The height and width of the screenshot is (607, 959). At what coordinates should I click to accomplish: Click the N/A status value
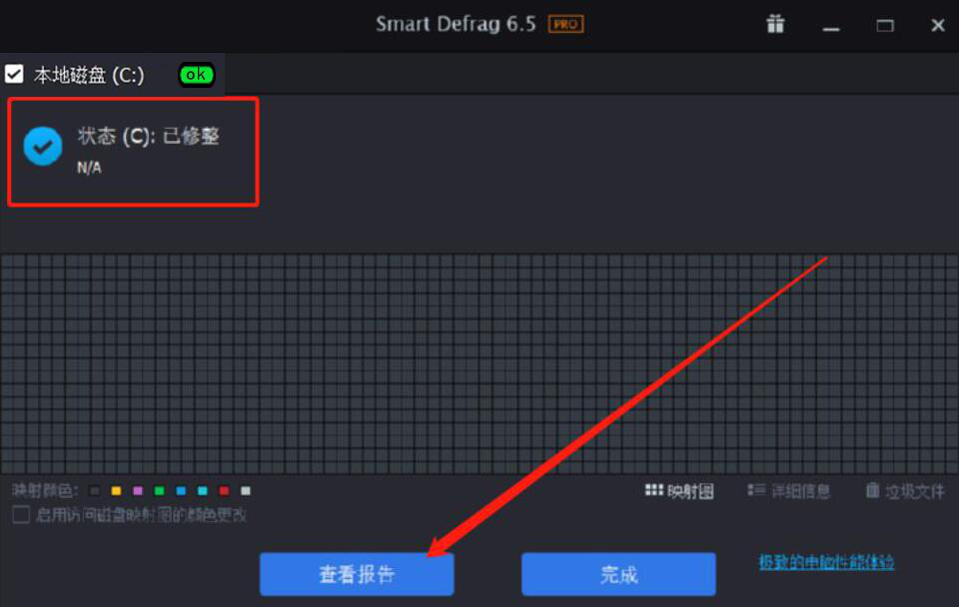pos(89,168)
